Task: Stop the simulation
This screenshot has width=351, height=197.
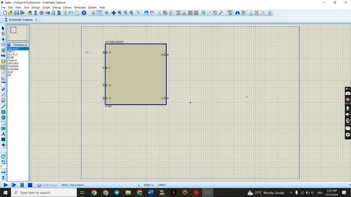Action: point(30,185)
